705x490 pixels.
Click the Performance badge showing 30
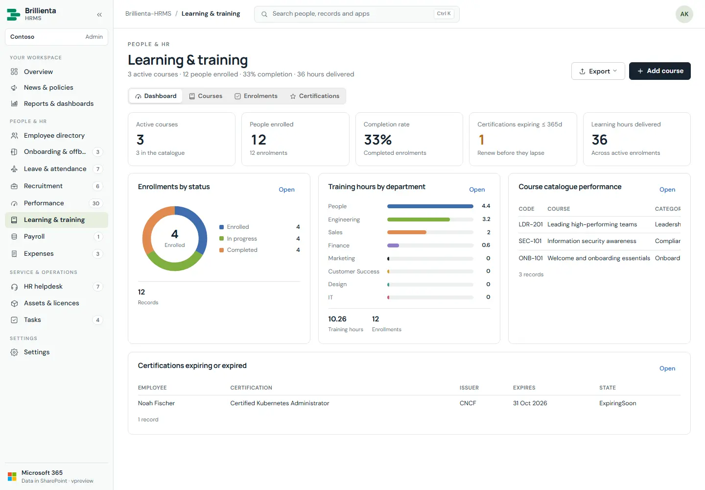click(x=96, y=203)
